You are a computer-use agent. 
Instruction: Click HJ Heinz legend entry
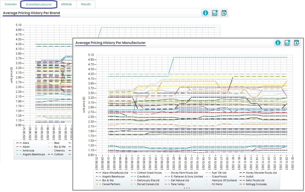pos(214,184)
